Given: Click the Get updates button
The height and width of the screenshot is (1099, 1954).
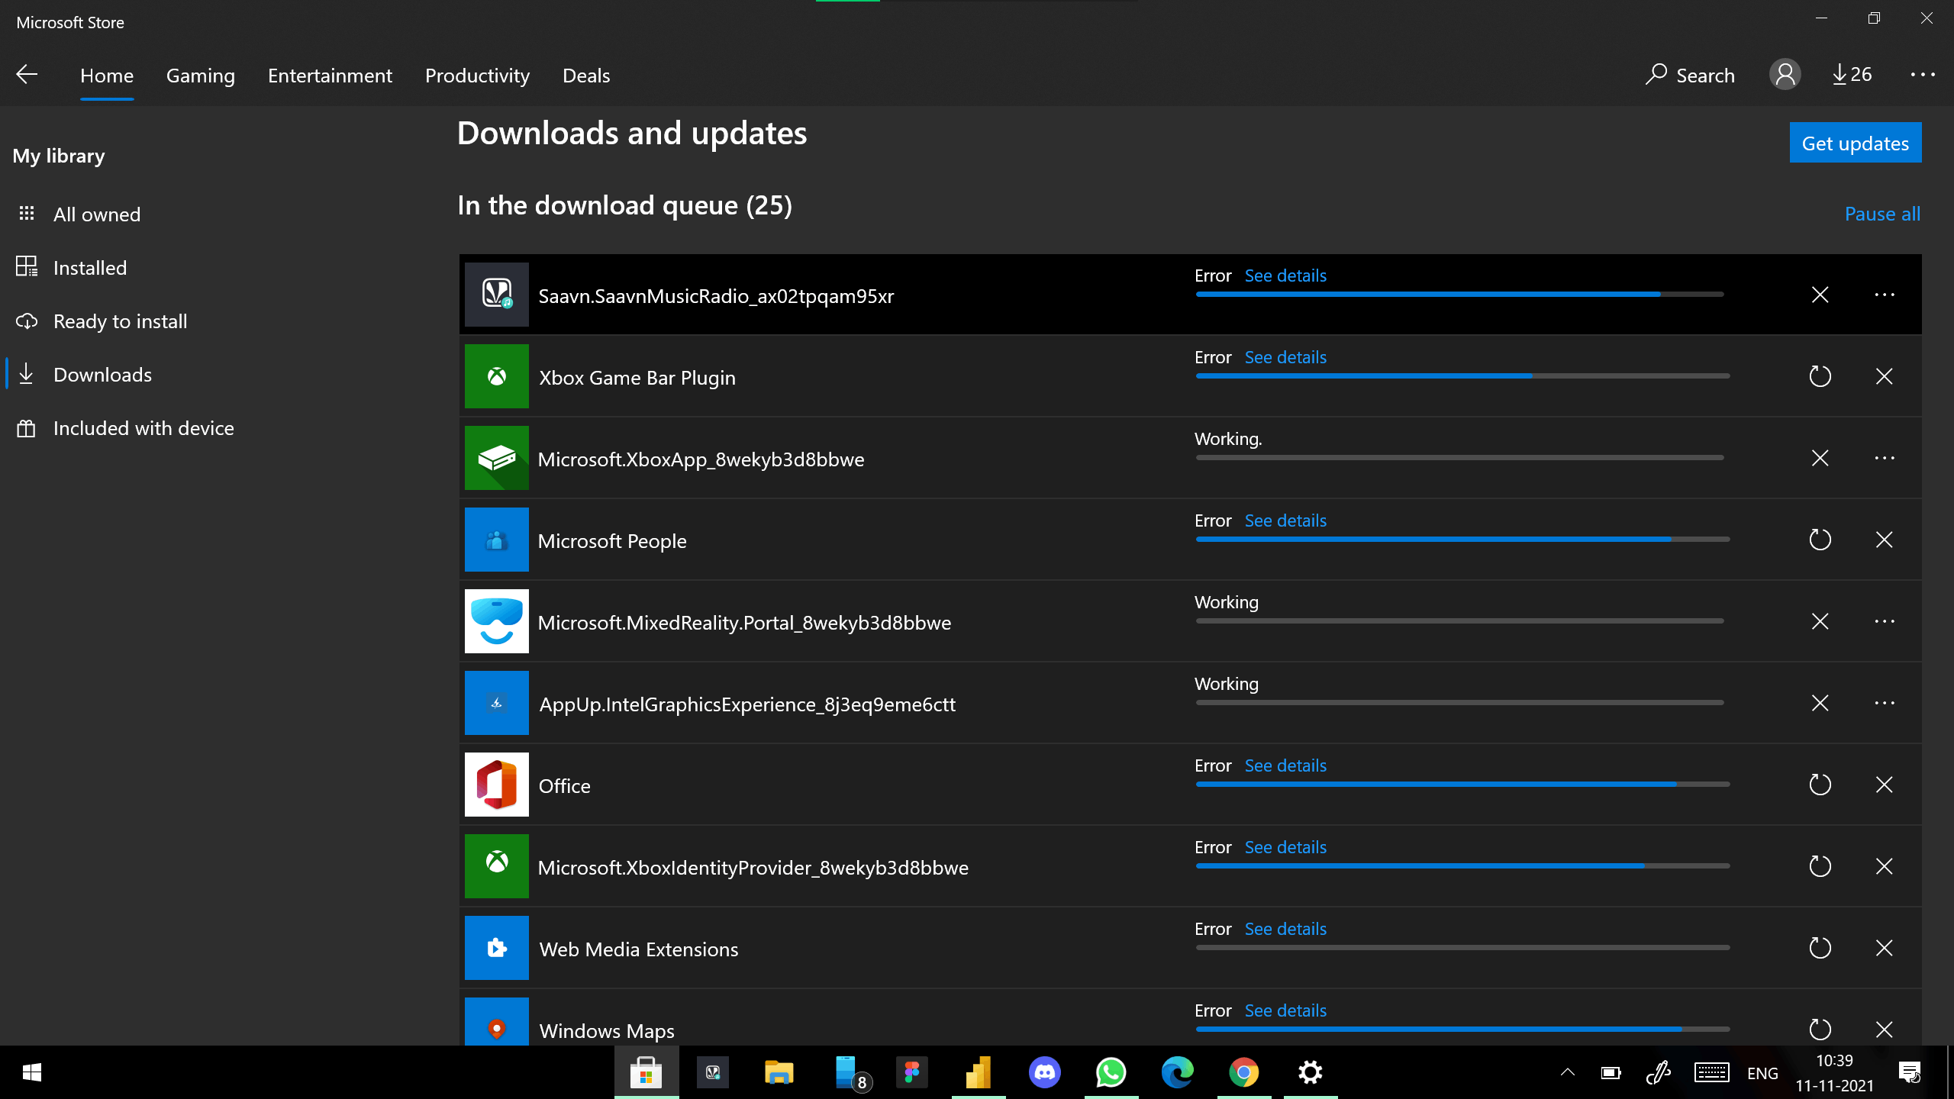Looking at the screenshot, I should (1856, 143).
